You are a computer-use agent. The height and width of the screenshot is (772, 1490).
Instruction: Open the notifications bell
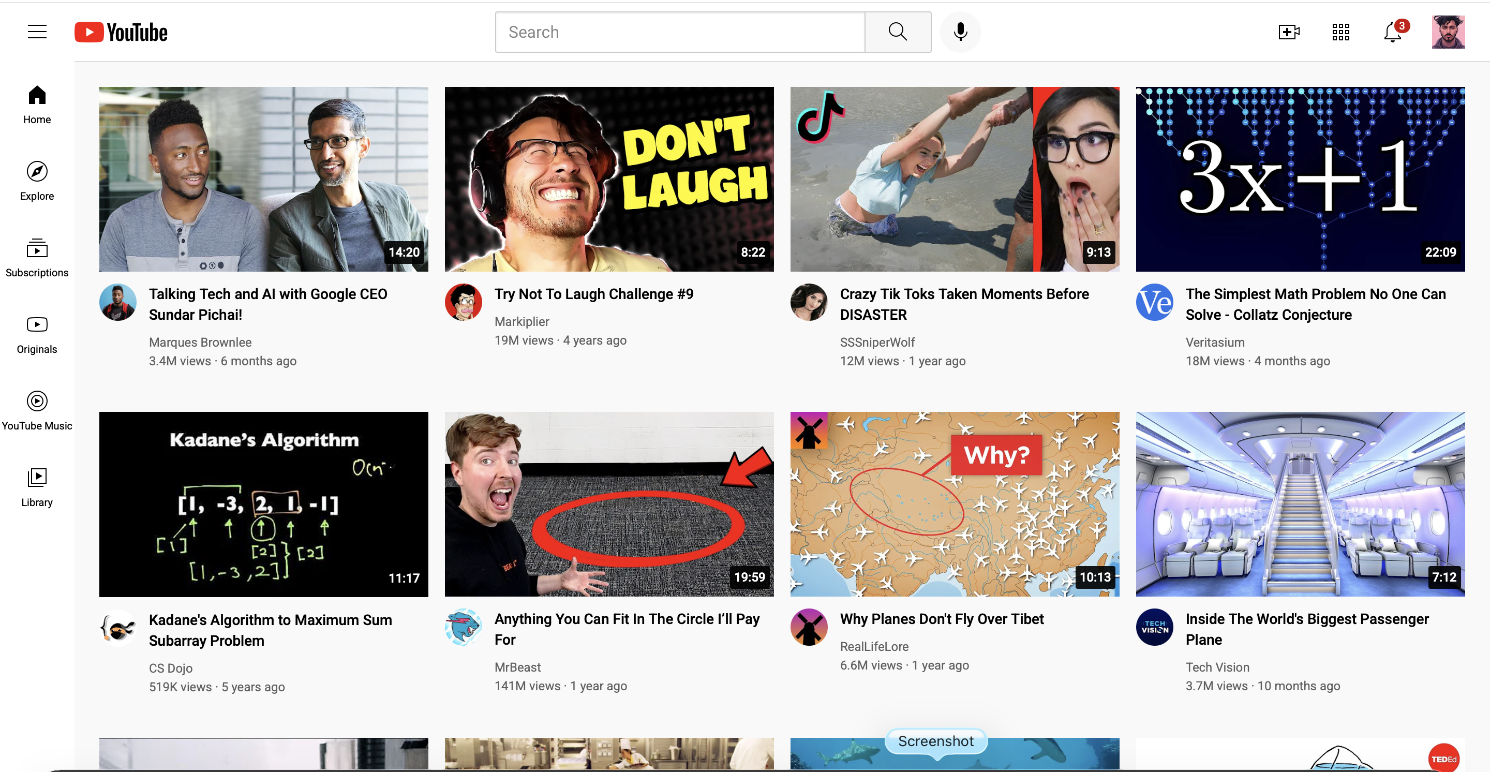1393,33
